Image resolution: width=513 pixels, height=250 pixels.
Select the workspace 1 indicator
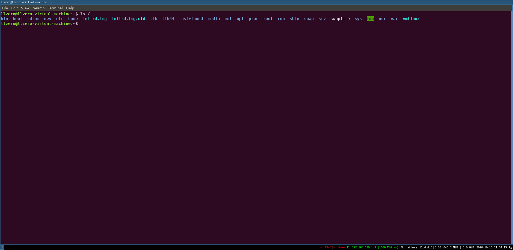(x=3, y=247)
